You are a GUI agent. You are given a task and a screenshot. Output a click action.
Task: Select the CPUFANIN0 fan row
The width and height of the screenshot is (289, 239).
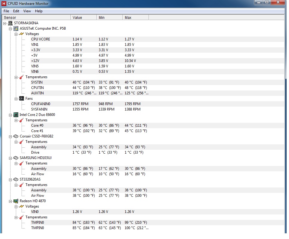point(158,104)
